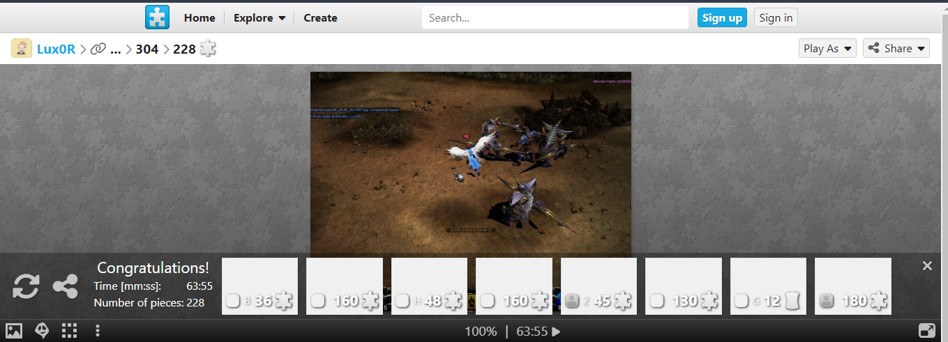Click the avatar icon on the 180-piece card
Viewport: 948px width, 342px height.
(x=826, y=301)
